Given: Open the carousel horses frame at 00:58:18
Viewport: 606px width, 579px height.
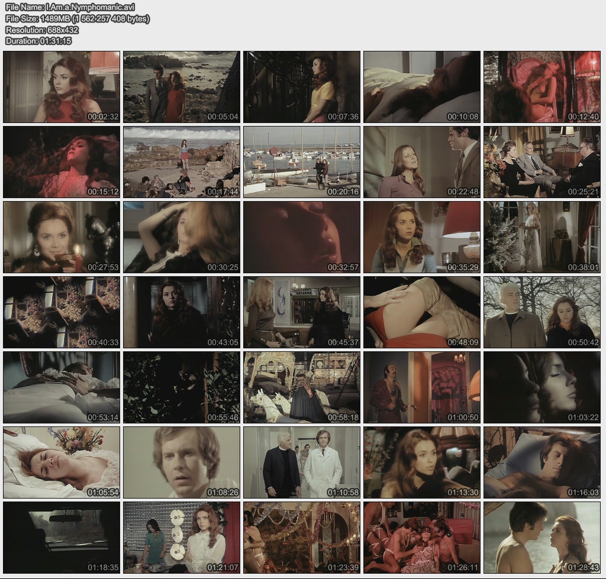Looking at the screenshot, I should pos(302,387).
